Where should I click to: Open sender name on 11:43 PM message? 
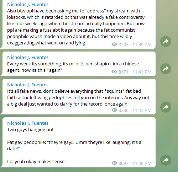[x=28, y=85]
